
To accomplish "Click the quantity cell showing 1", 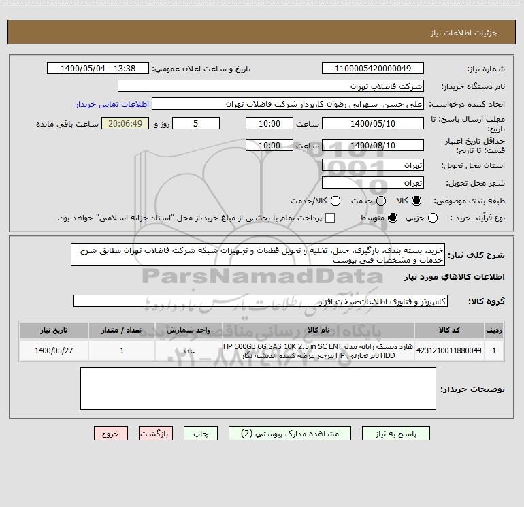I will click(122, 350).
